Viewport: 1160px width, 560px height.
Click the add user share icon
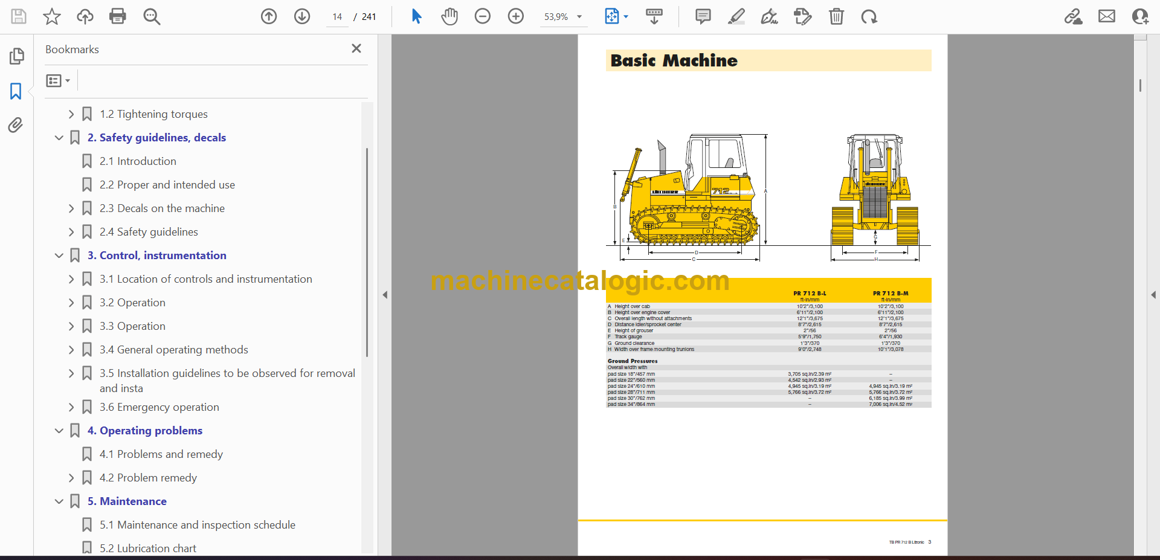(x=1140, y=16)
